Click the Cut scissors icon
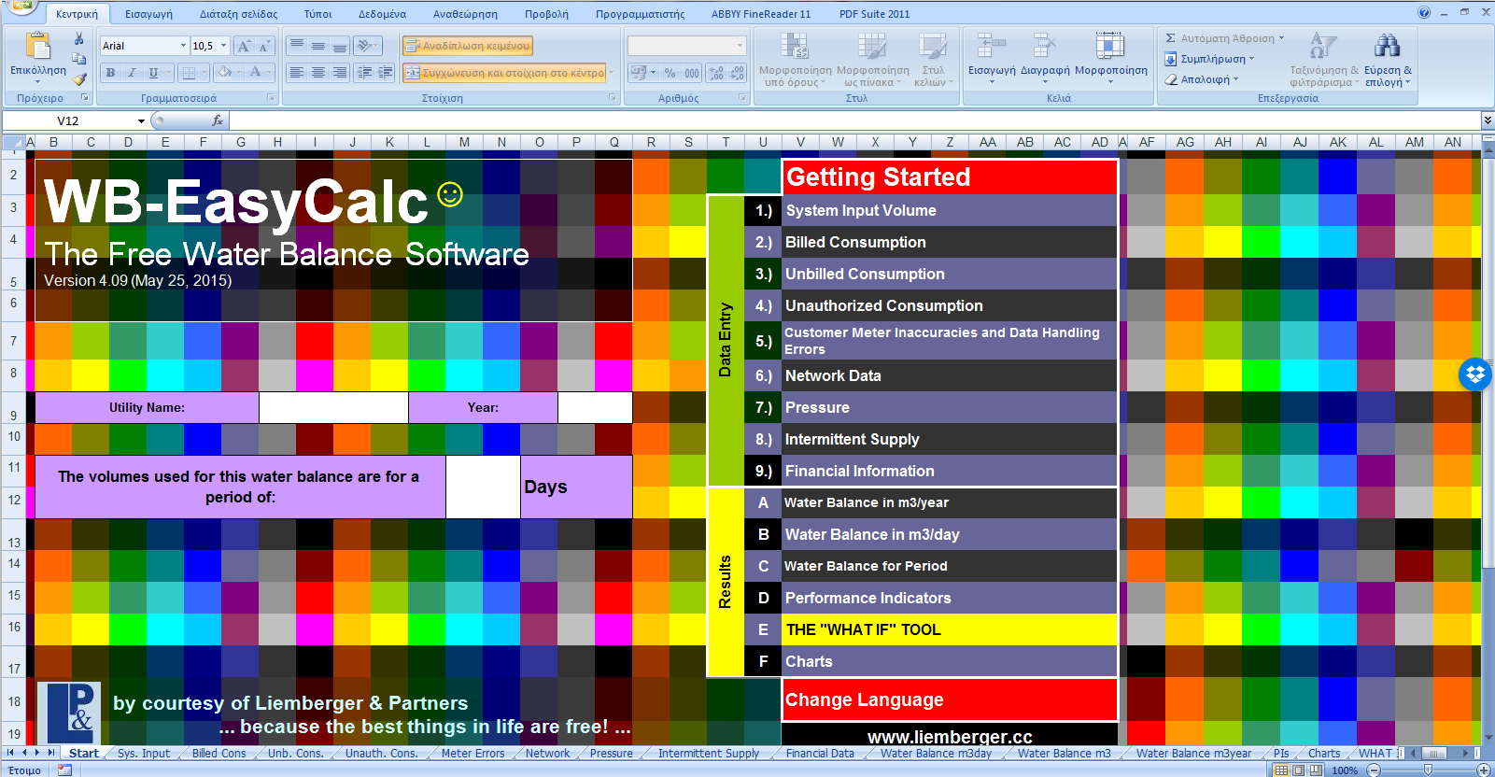 click(79, 39)
